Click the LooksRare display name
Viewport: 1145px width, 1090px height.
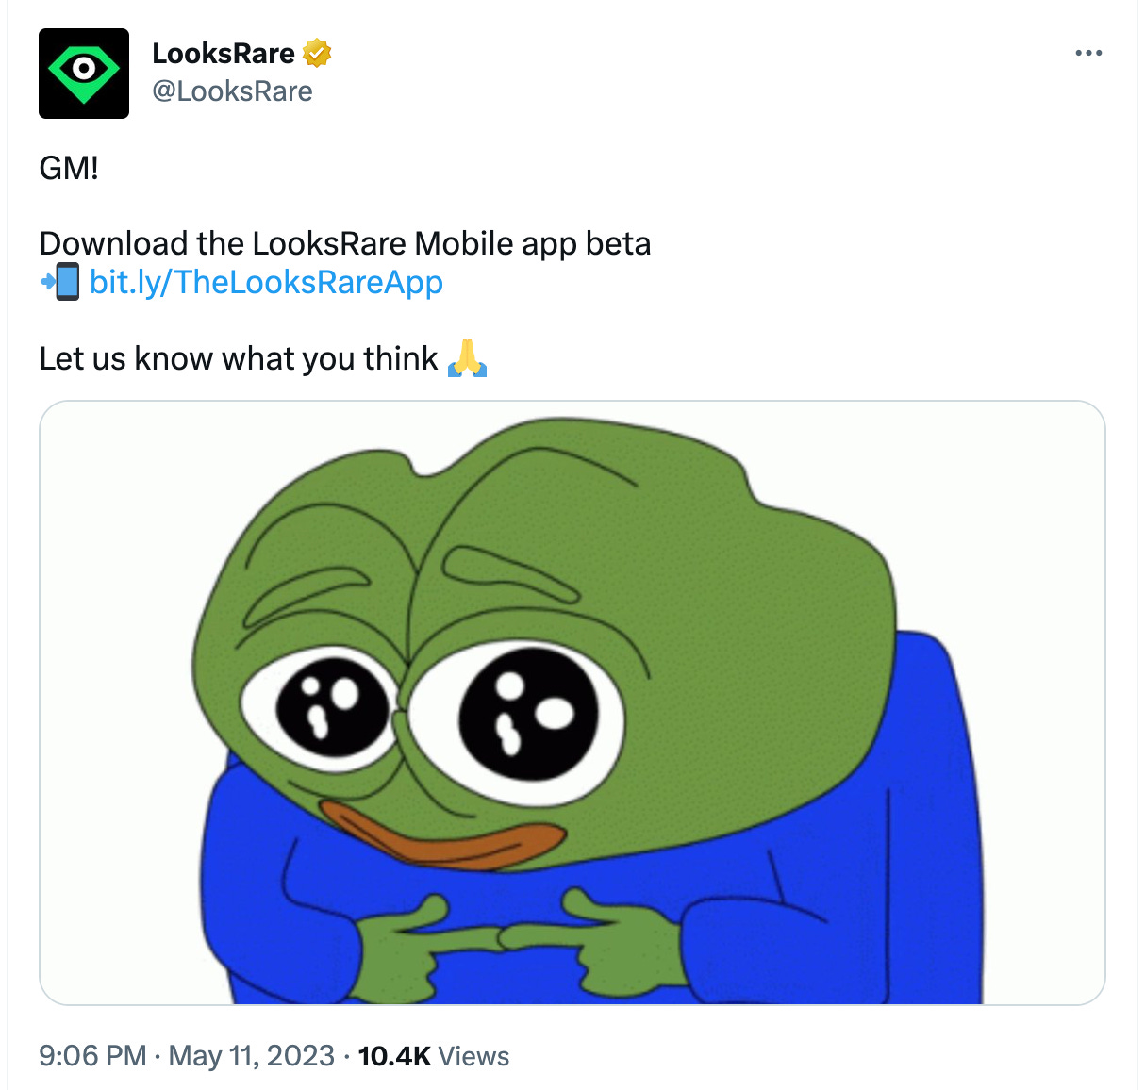click(224, 54)
